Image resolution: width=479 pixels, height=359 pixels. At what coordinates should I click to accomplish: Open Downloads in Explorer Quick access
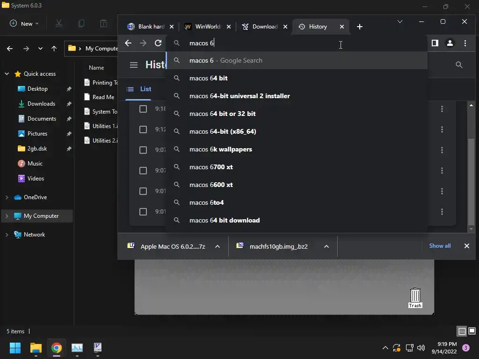coord(41,103)
